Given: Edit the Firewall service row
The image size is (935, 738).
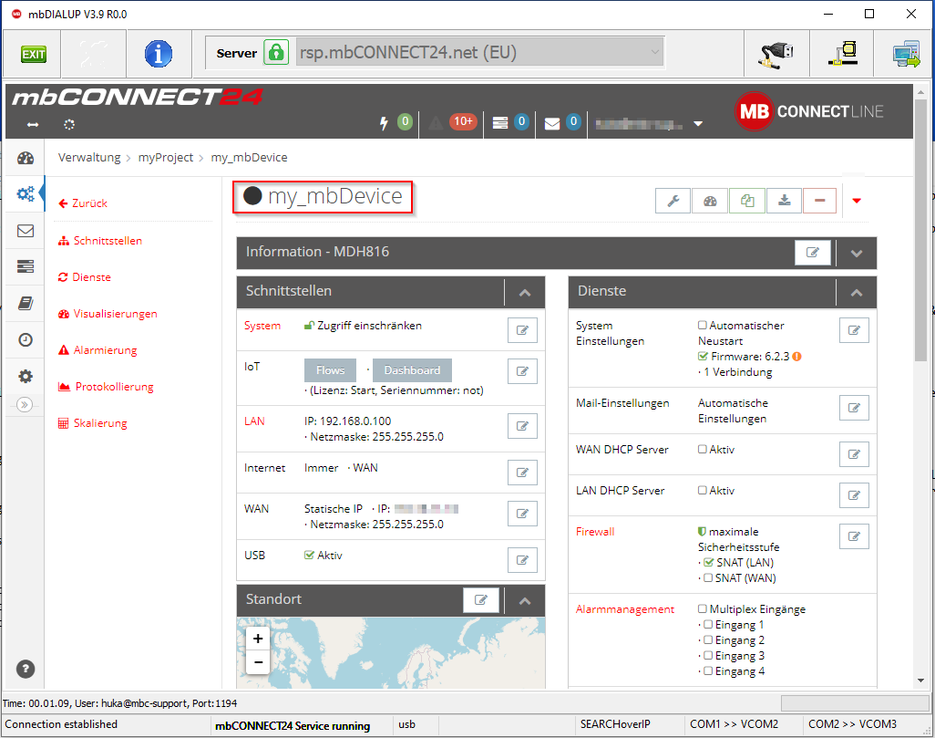Looking at the screenshot, I should pyautogui.click(x=854, y=536).
